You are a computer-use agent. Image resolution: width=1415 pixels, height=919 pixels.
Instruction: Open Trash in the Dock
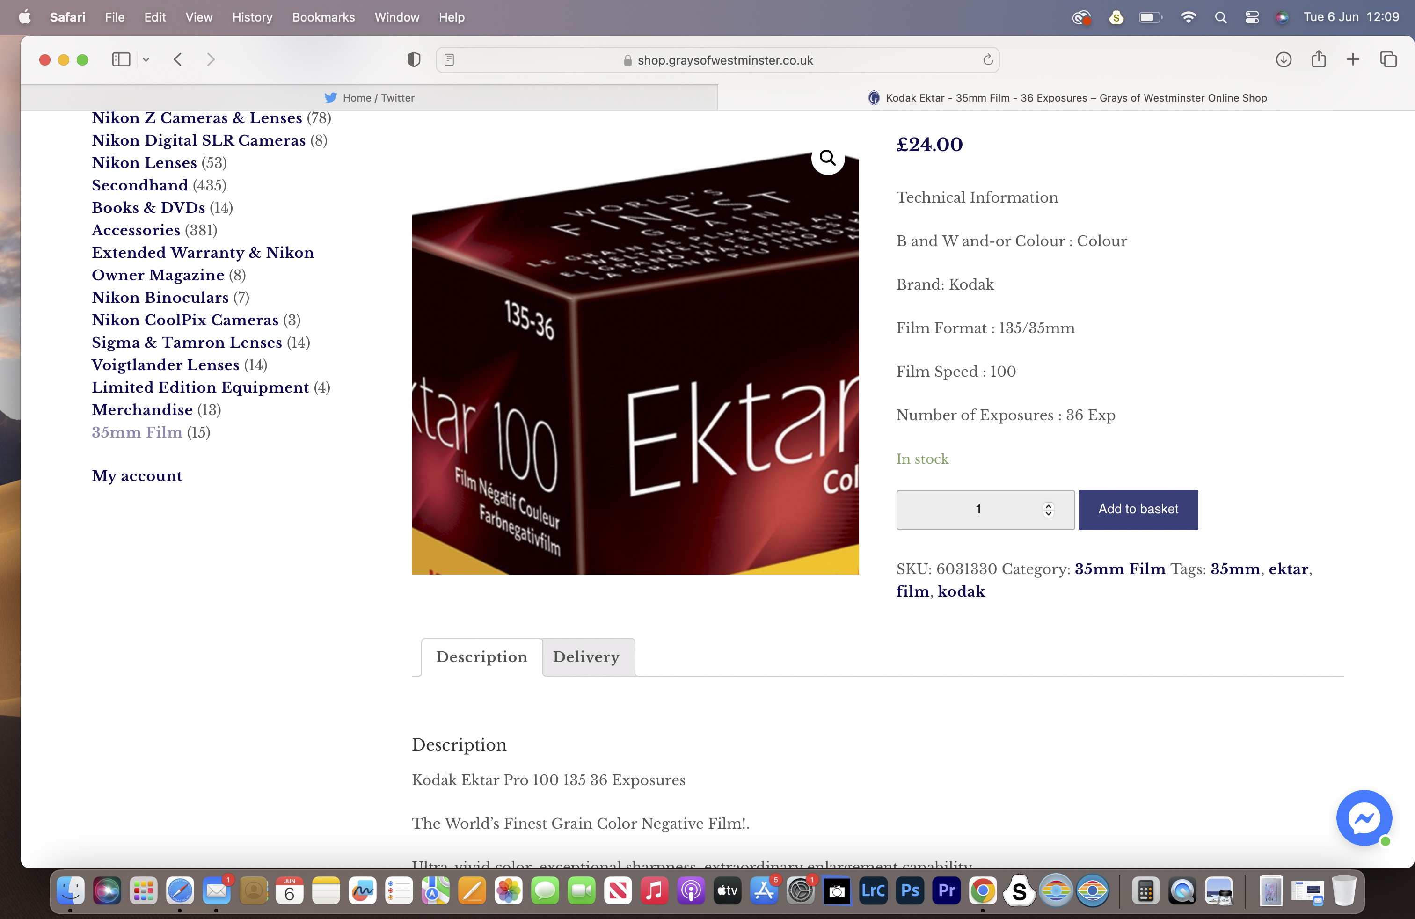(x=1344, y=890)
